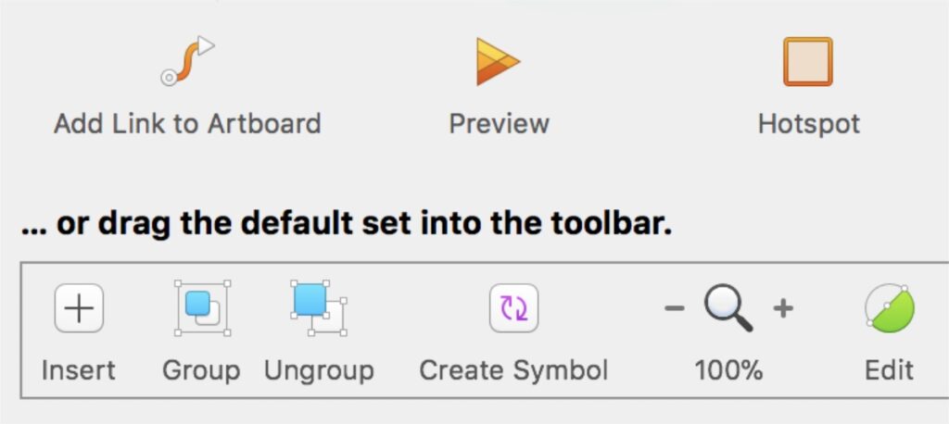Screen dimensions: 949x424
Task: Select the Group layers icon
Action: (x=202, y=308)
